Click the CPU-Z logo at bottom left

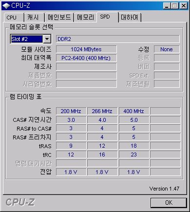(20, 202)
